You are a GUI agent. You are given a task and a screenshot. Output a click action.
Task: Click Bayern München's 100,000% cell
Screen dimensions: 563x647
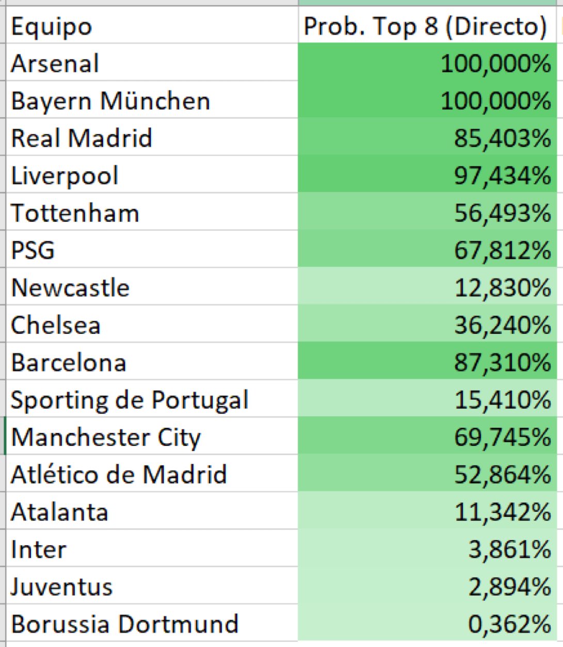[x=427, y=101]
